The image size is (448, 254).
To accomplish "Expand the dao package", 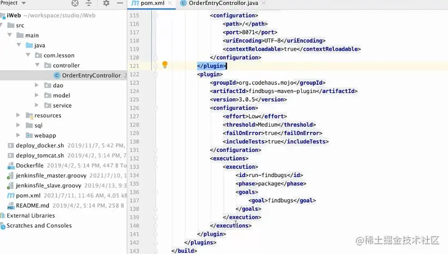I will click(36, 85).
